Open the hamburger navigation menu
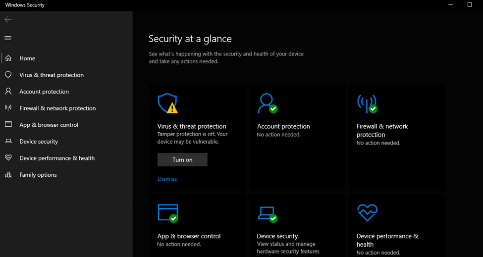483x257 pixels. (x=8, y=38)
